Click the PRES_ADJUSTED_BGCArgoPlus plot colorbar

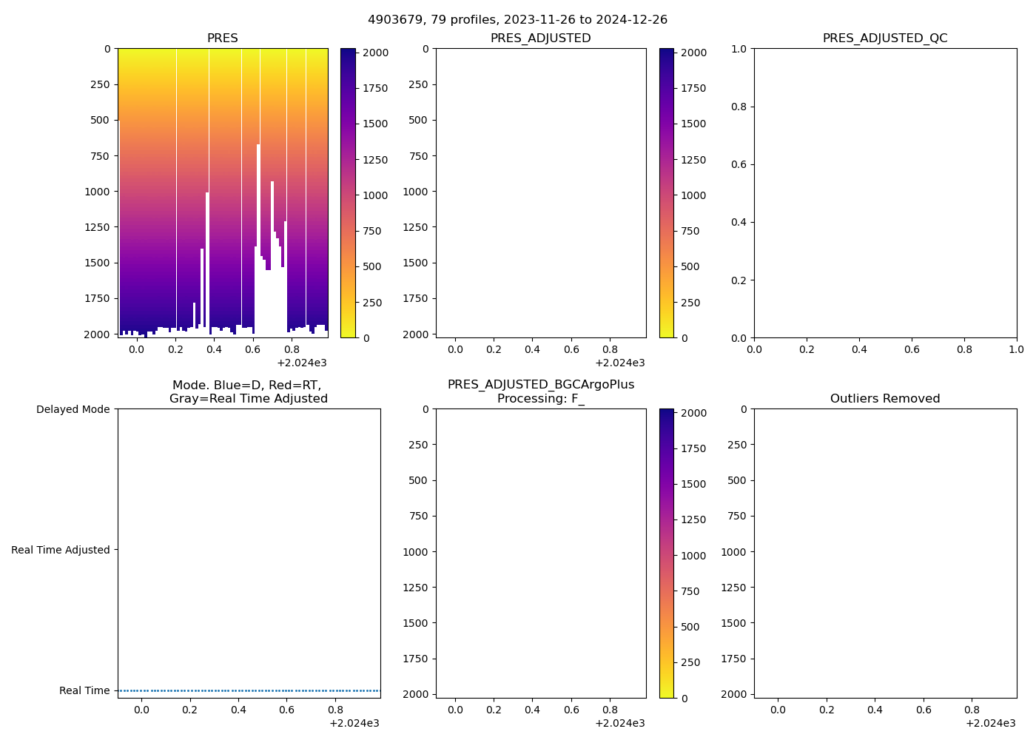click(667, 554)
